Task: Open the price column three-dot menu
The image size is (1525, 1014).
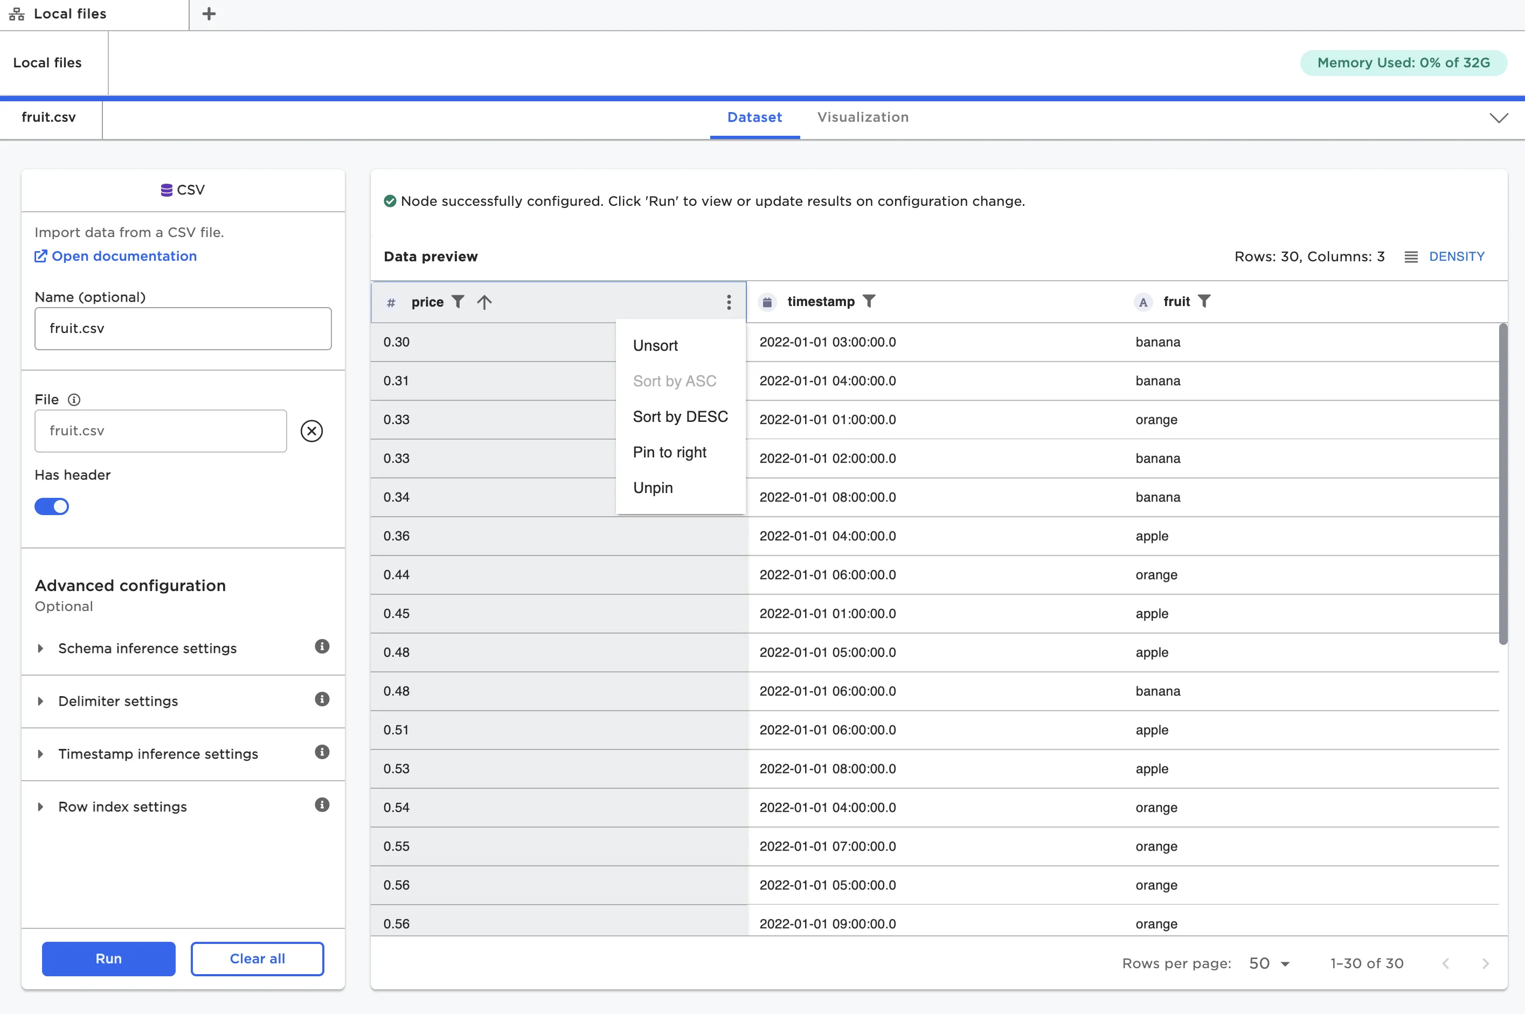Action: (x=728, y=302)
